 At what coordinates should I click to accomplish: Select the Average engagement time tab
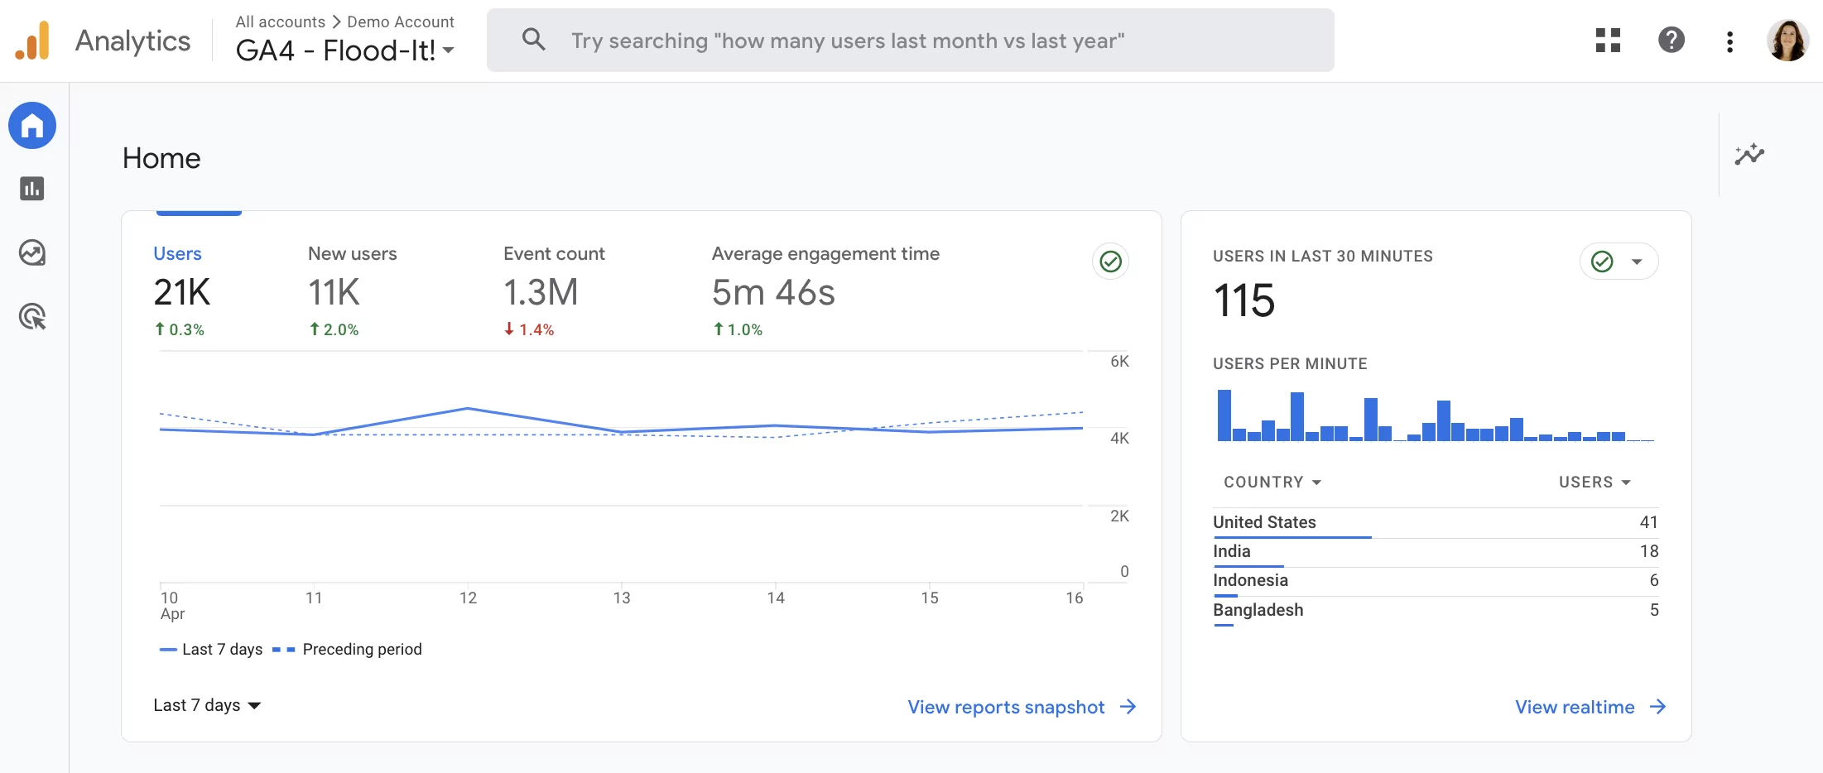[x=825, y=290]
